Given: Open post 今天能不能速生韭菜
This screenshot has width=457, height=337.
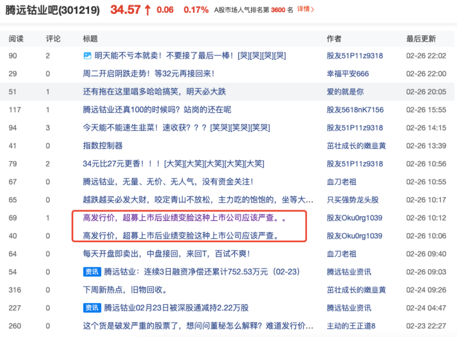Looking at the screenshot, I should point(177,128).
